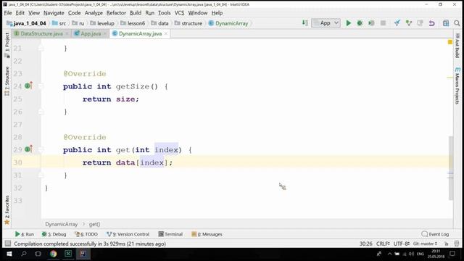Toggle the Maven Projects tool window
This screenshot has width=464, height=261.
pos(457,86)
